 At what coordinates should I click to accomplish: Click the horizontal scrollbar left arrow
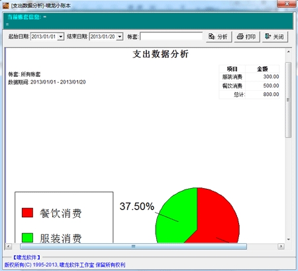(x=9, y=246)
